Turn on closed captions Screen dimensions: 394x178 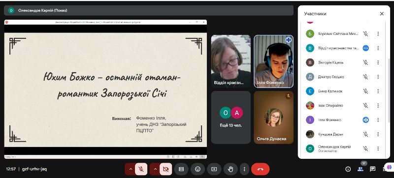tap(181, 169)
